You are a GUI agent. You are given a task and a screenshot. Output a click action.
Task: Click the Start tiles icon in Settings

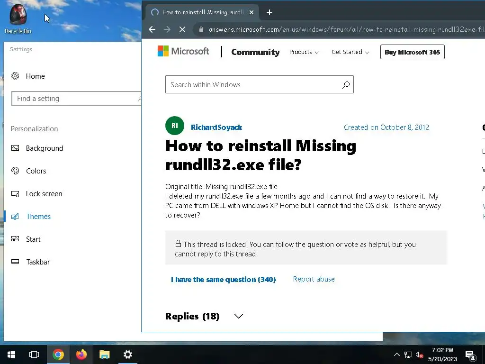coord(15,239)
